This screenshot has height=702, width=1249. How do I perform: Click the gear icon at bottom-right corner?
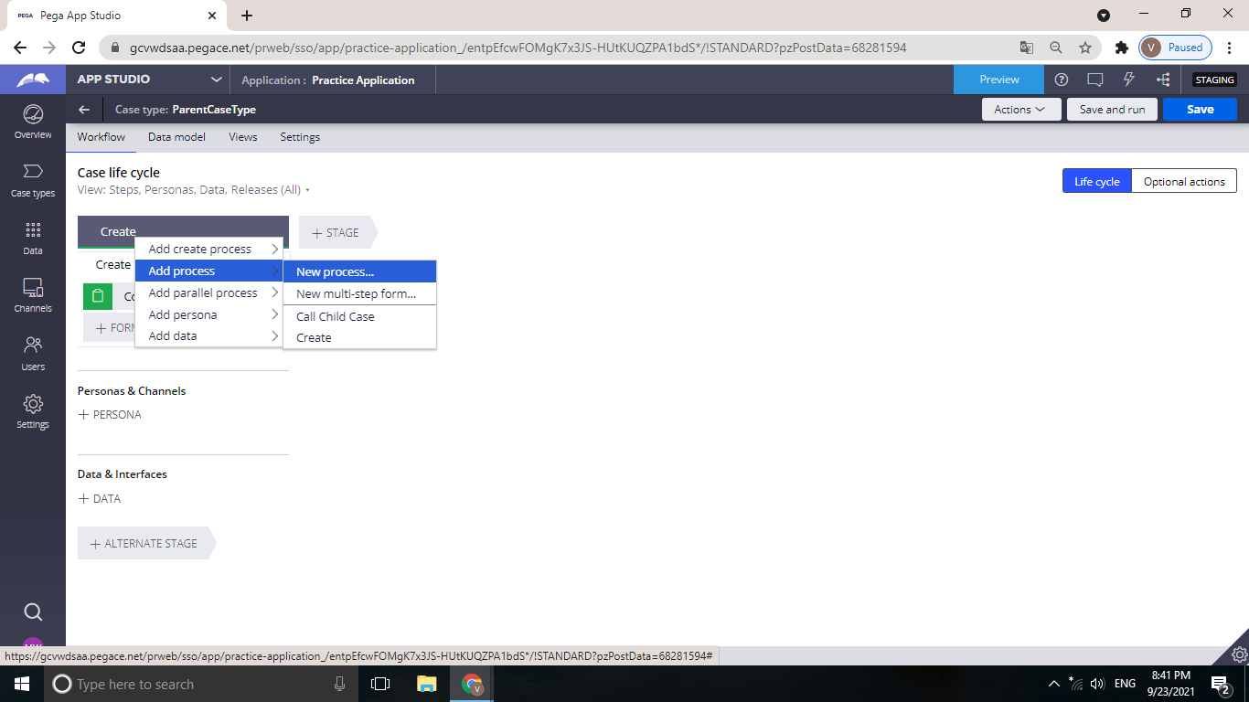point(1239,654)
